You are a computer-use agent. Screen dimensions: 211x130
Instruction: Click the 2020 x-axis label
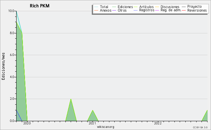coord(27,123)
